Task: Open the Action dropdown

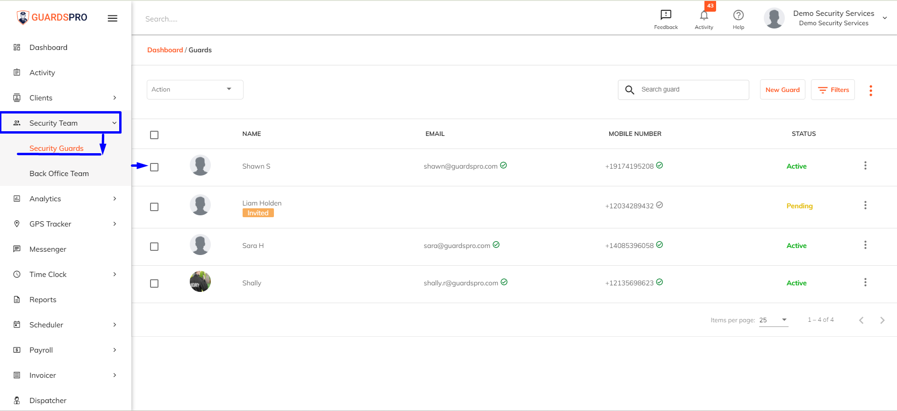Action: coord(195,90)
